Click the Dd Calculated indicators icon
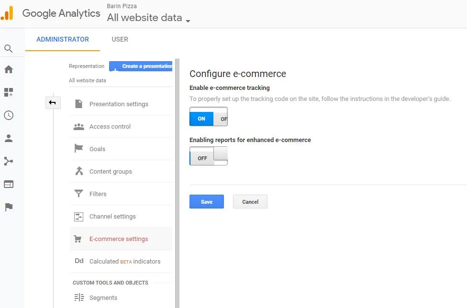The image size is (467, 308). (79, 261)
